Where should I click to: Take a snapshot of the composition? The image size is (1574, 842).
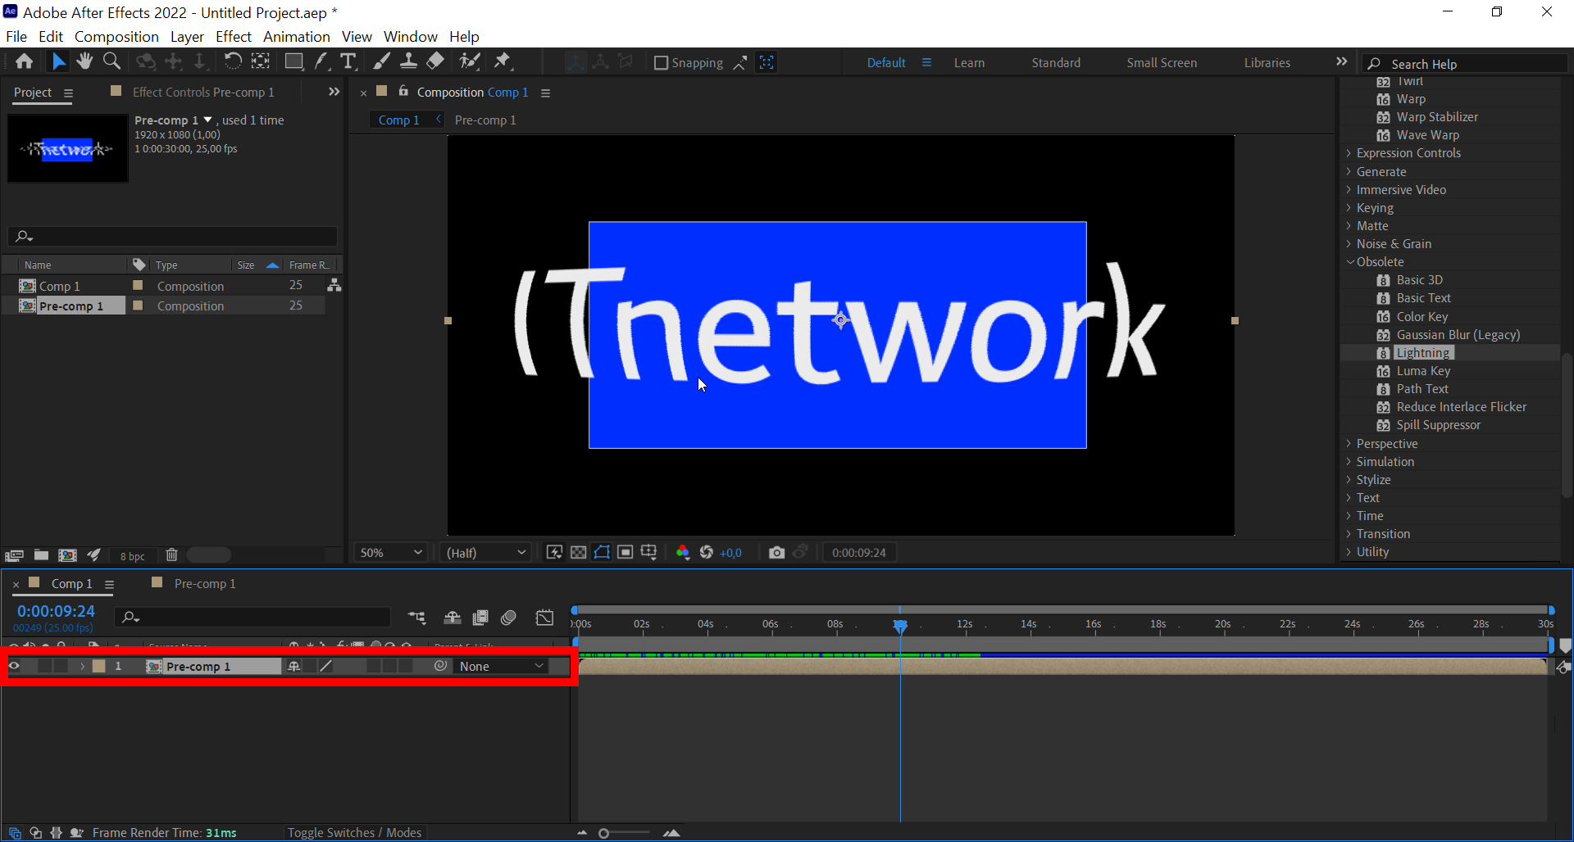pyautogui.click(x=777, y=552)
